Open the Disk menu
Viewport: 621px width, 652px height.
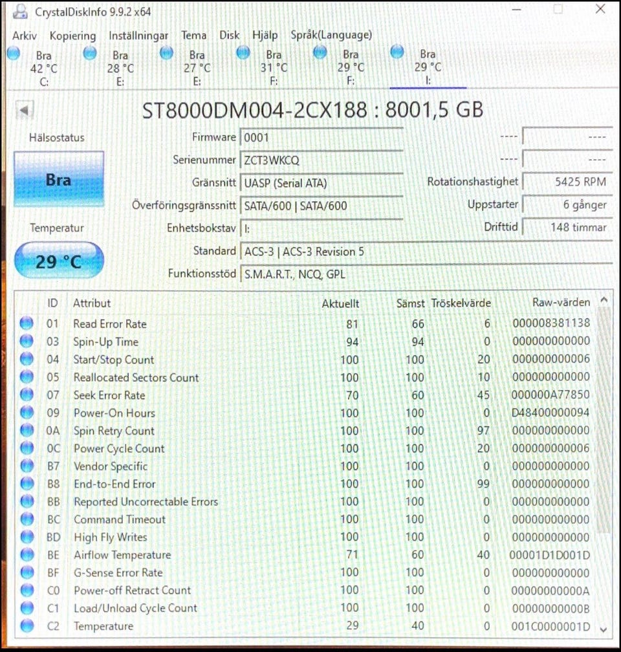tap(229, 35)
